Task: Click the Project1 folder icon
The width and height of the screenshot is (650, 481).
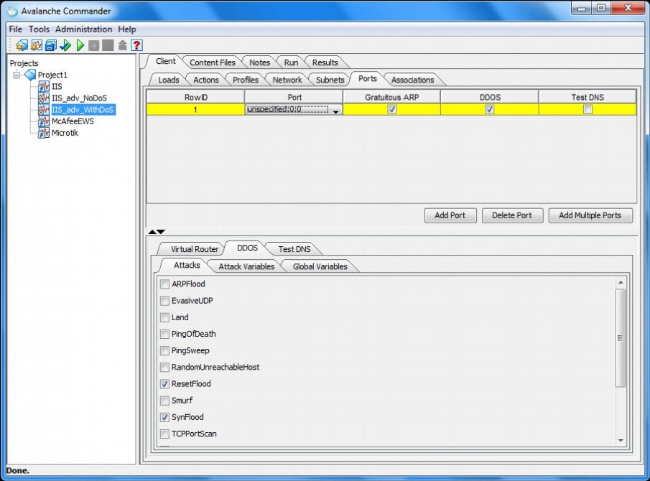Action: (x=29, y=75)
